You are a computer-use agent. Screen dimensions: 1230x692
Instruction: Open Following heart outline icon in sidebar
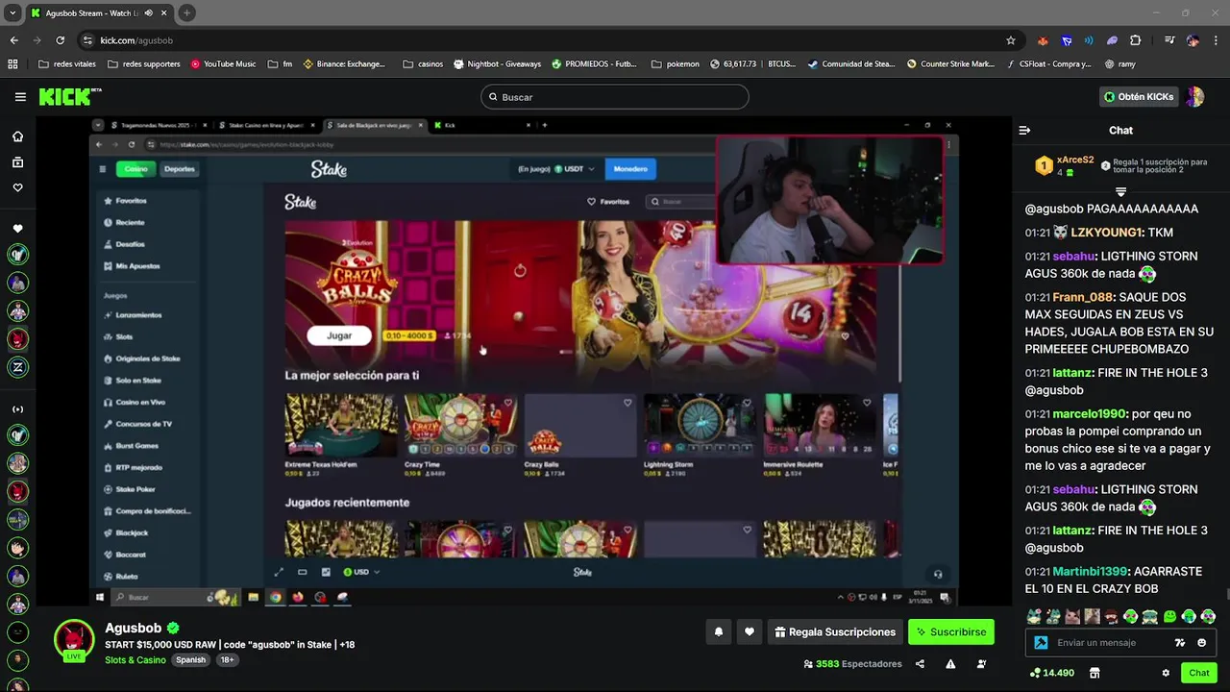(17, 188)
